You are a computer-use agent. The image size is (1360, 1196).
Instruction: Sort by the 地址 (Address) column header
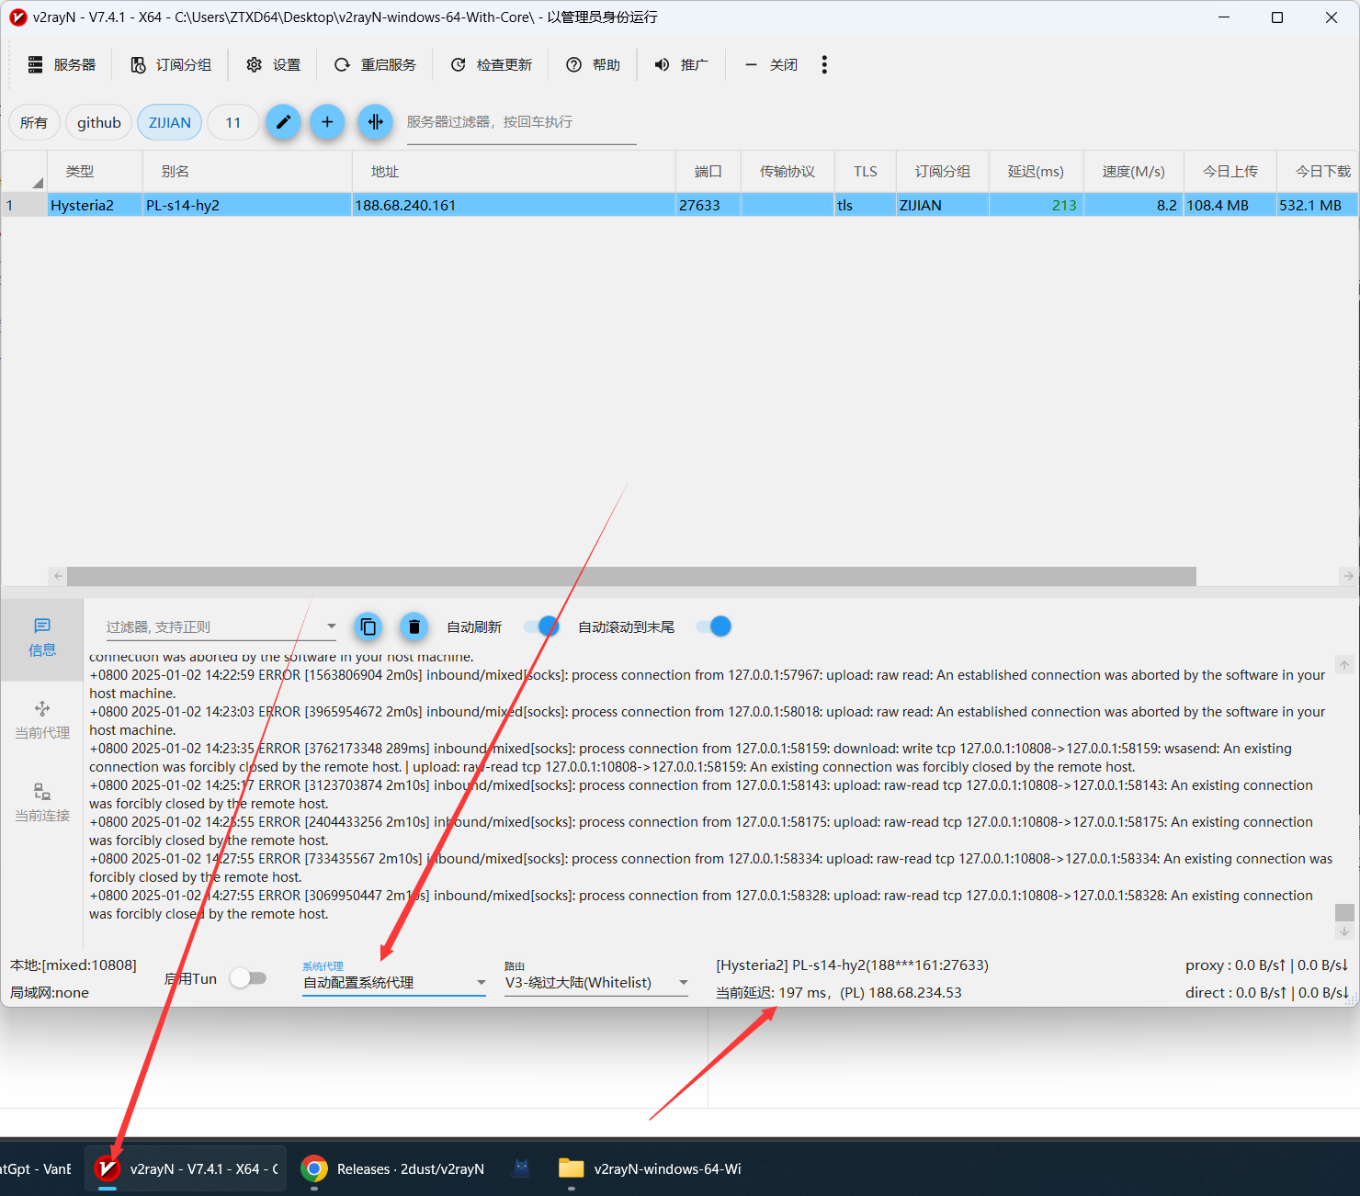(514, 172)
